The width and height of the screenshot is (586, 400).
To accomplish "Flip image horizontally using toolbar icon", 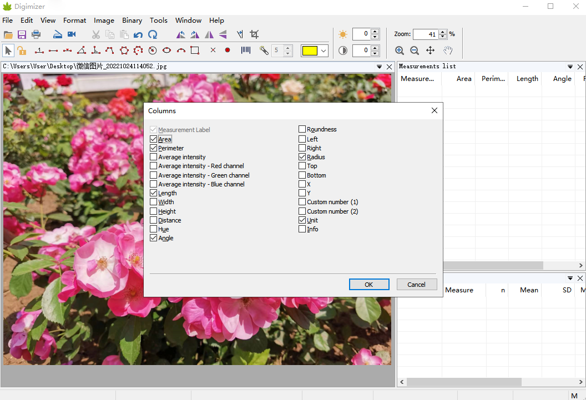I will pyautogui.click(x=209, y=35).
